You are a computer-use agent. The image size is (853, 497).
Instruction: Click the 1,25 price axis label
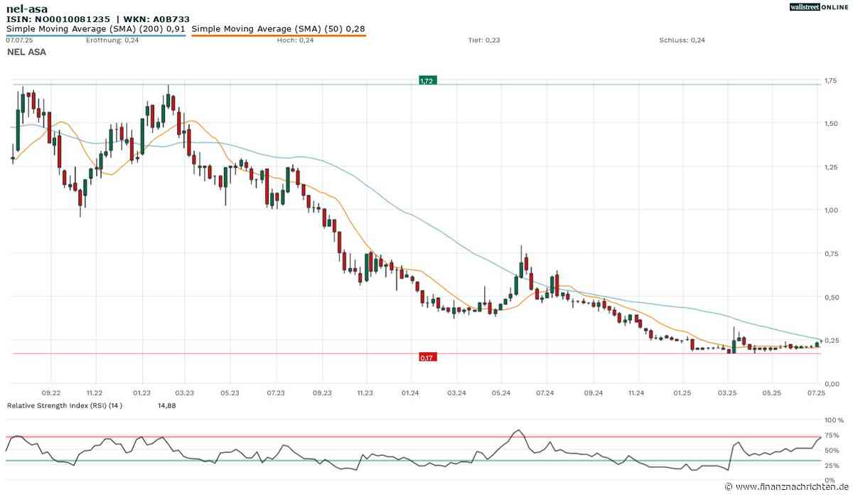[x=832, y=167]
